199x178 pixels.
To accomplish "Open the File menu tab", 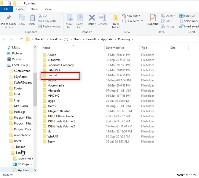I will pos(6,9).
